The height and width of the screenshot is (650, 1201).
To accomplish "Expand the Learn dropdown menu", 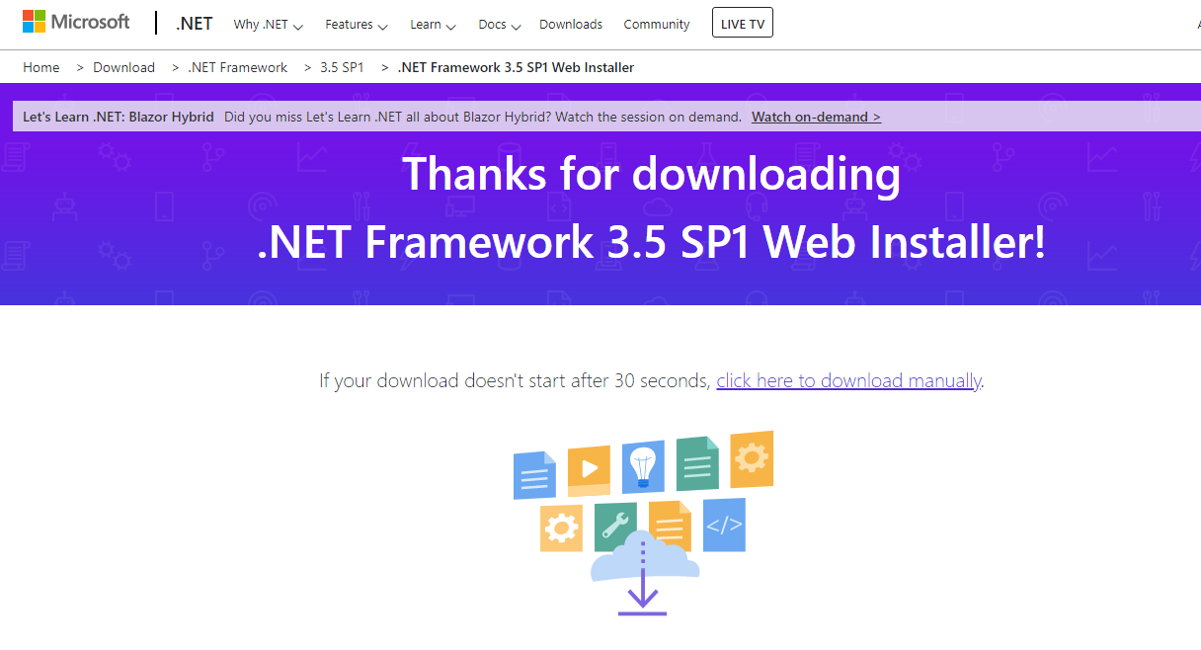I will coord(433,24).
